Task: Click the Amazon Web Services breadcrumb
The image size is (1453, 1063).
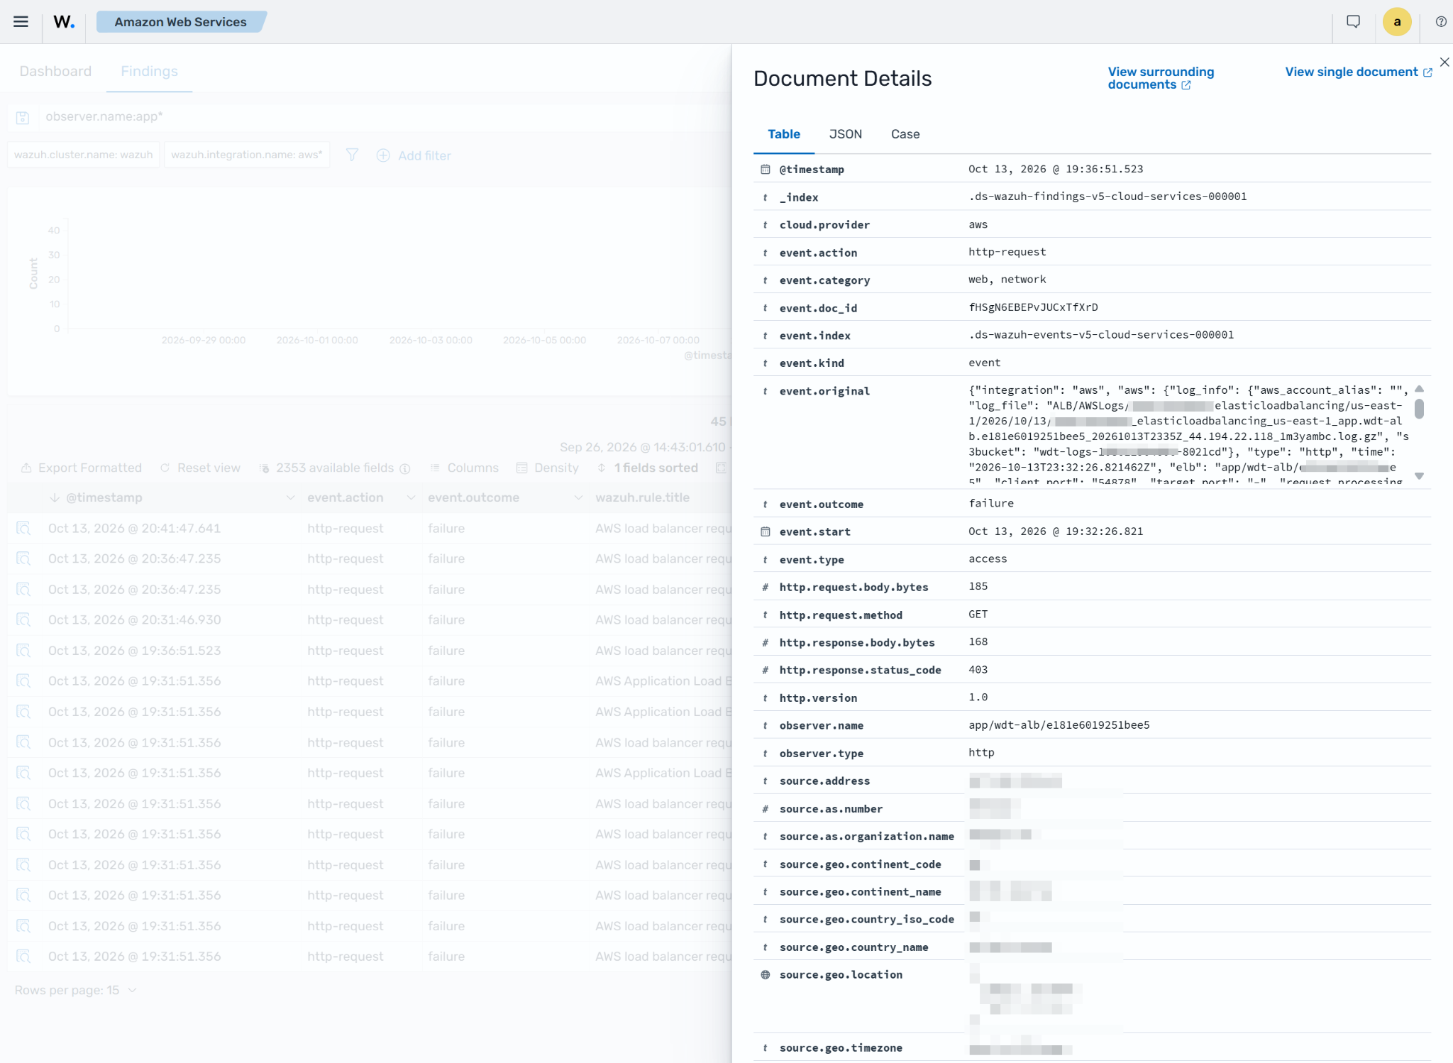Action: tap(180, 21)
